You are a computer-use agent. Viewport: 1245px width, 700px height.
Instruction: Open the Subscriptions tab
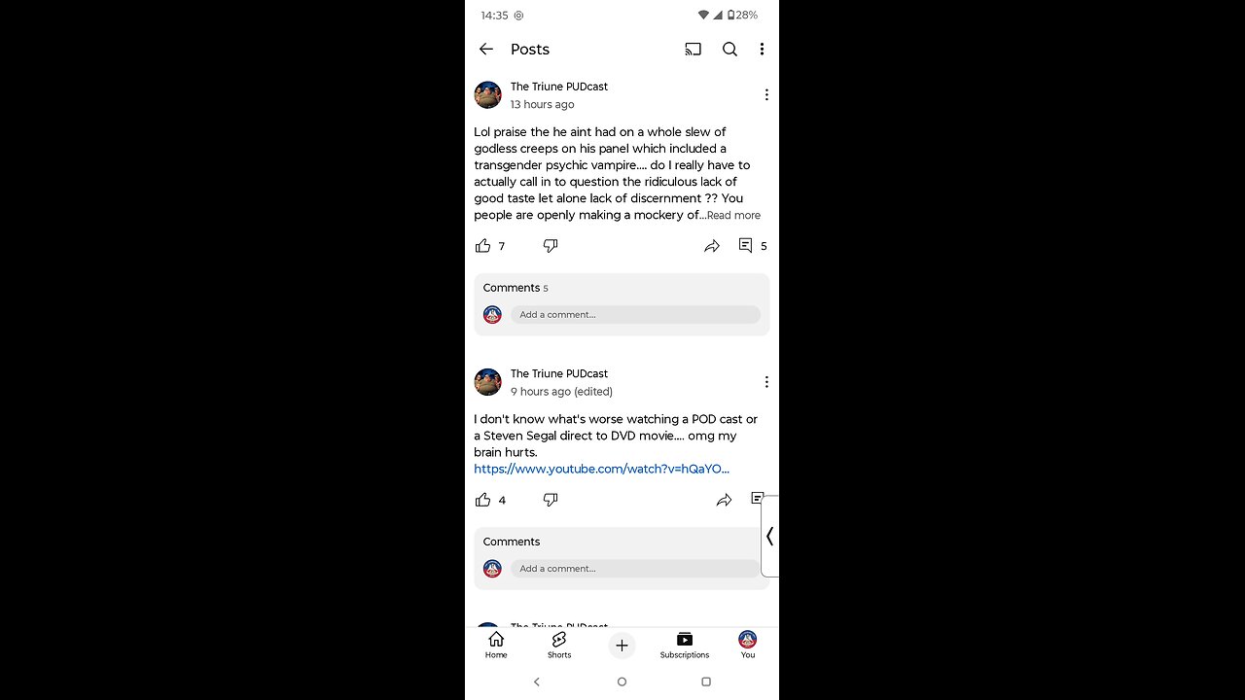tap(685, 645)
